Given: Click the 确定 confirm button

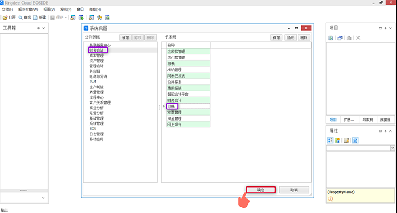Looking at the screenshot, I should [261, 190].
